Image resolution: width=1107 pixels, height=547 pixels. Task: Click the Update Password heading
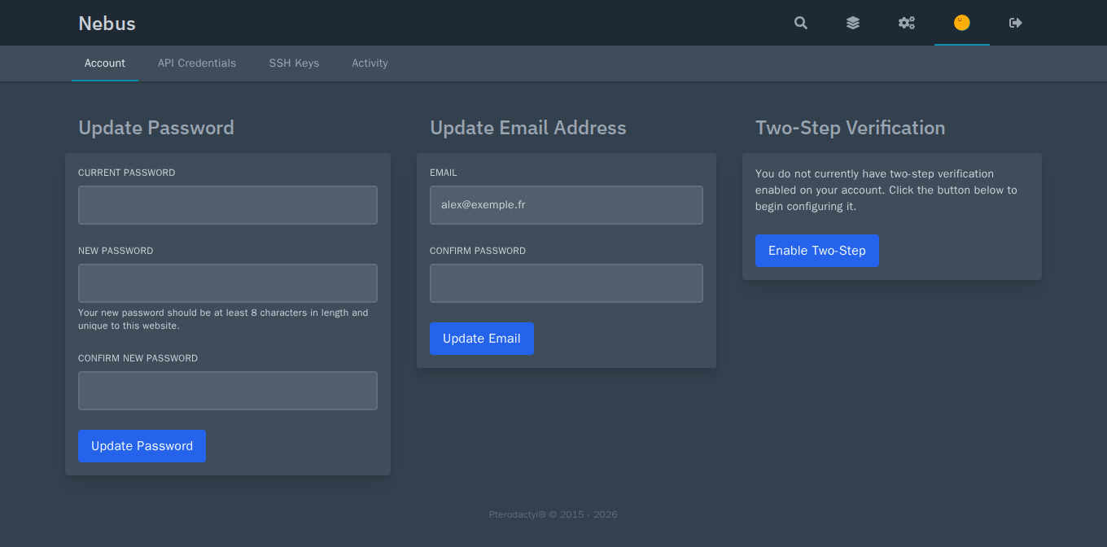(156, 128)
